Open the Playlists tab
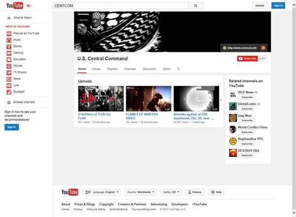296x217 pixels. click(112, 69)
